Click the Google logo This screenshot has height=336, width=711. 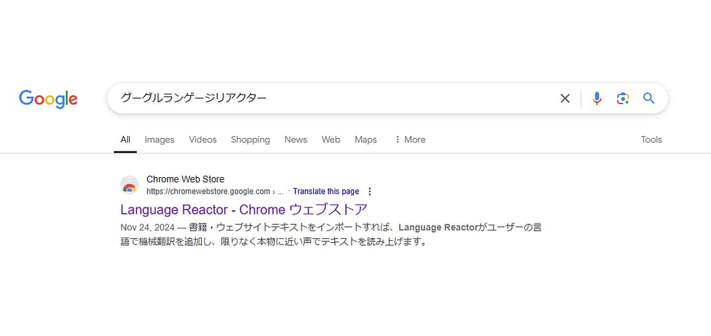click(48, 99)
